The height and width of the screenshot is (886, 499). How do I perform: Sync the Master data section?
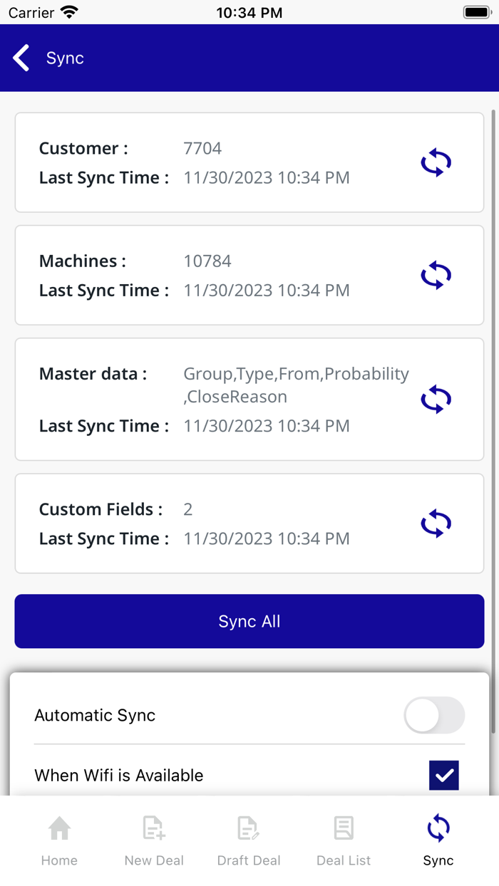pyautogui.click(x=435, y=399)
